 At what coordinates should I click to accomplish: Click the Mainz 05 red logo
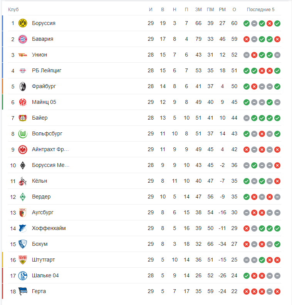(23, 102)
